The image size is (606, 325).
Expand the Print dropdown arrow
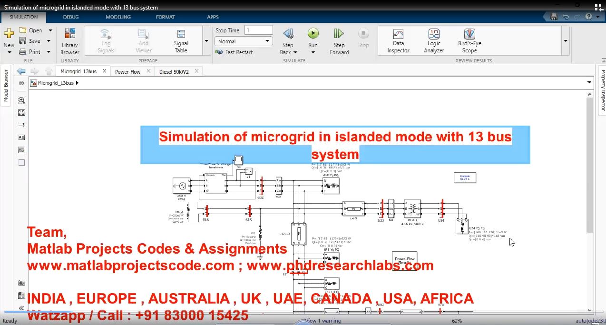pos(49,52)
